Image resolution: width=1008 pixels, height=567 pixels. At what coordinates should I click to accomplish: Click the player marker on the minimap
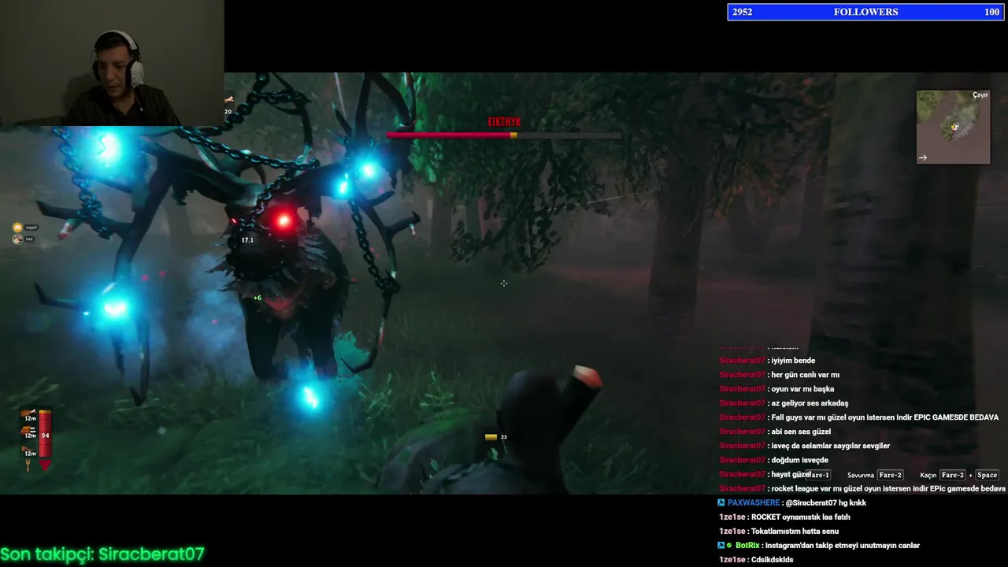954,127
